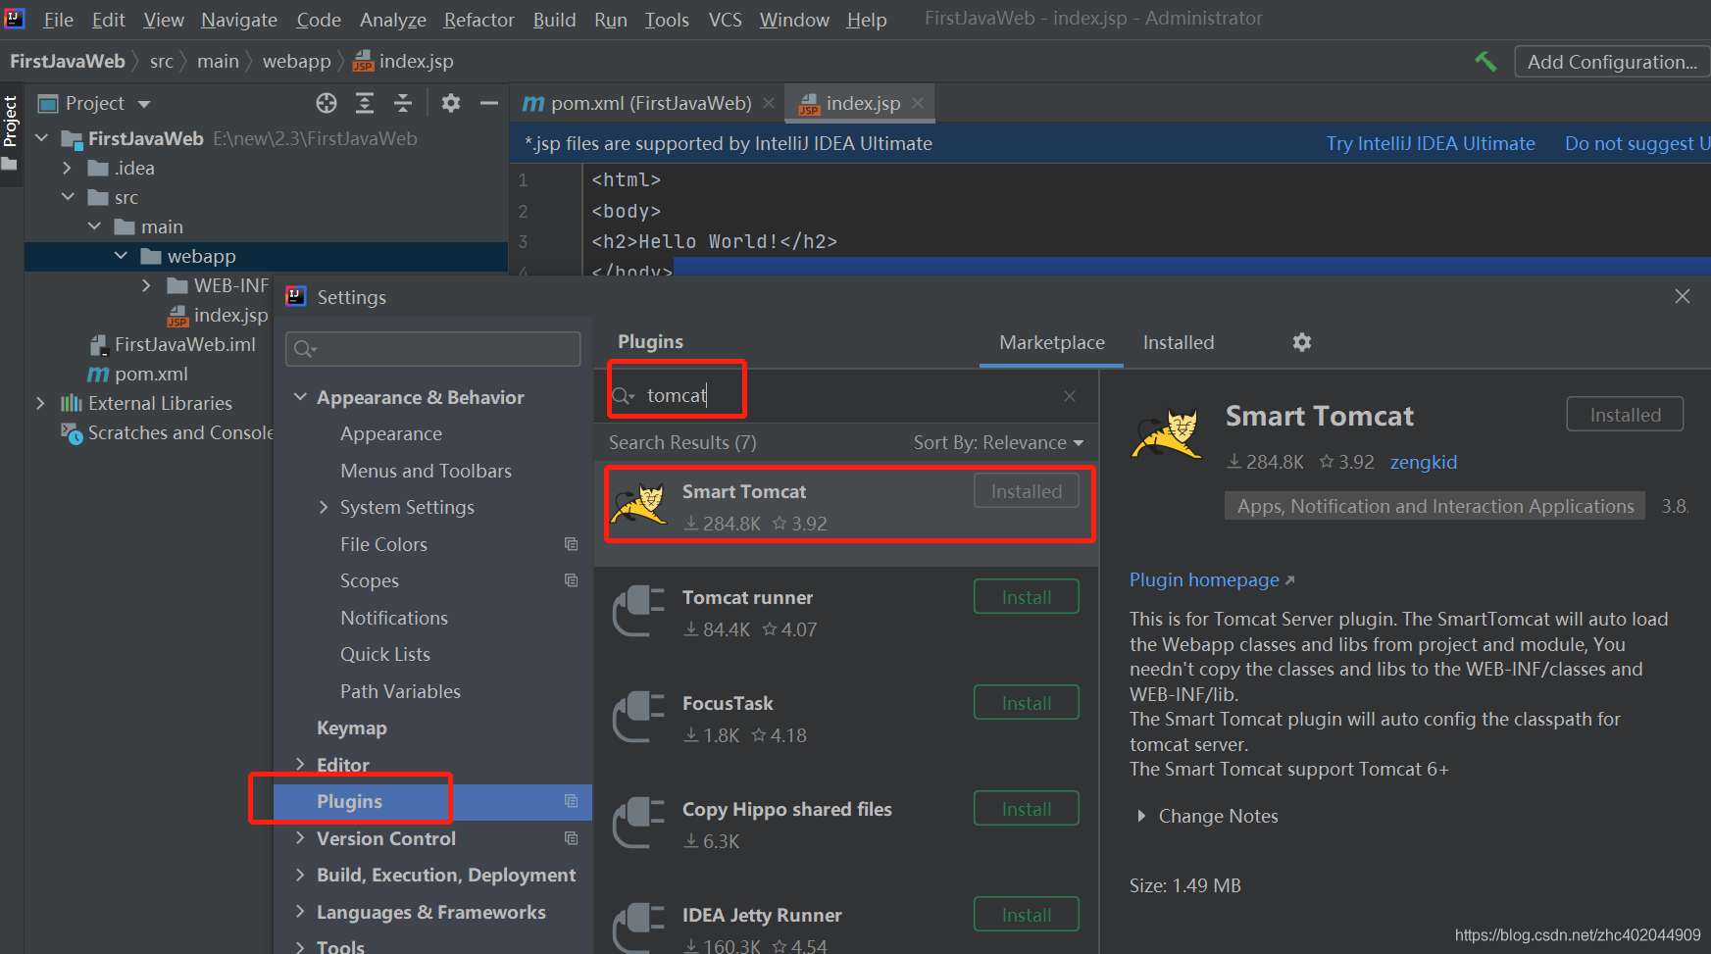
Task: Expand the .idea folder
Action: point(67,168)
